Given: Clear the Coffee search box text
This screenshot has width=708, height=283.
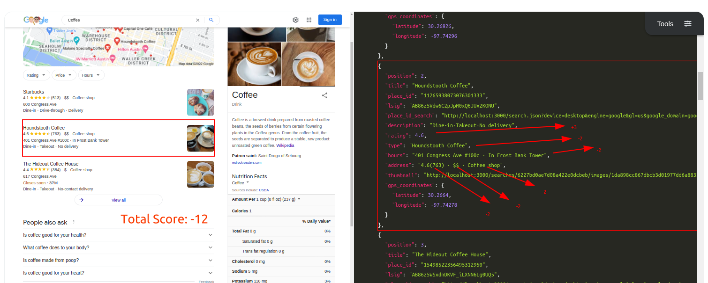Looking at the screenshot, I should pos(197,20).
